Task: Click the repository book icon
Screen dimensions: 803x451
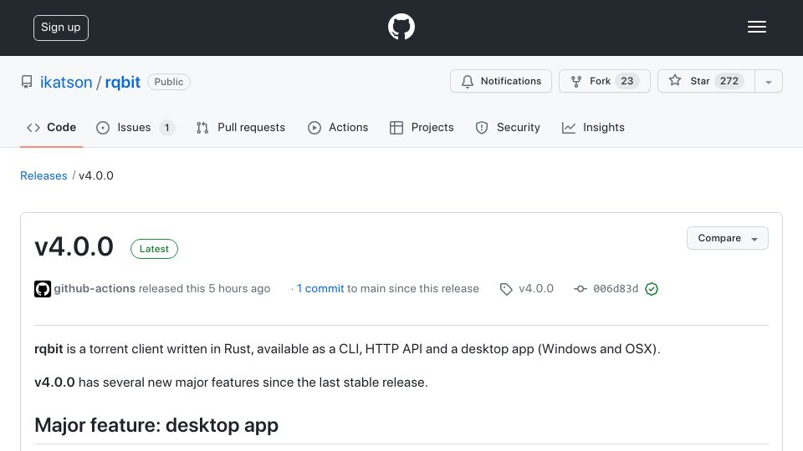Action: point(27,82)
